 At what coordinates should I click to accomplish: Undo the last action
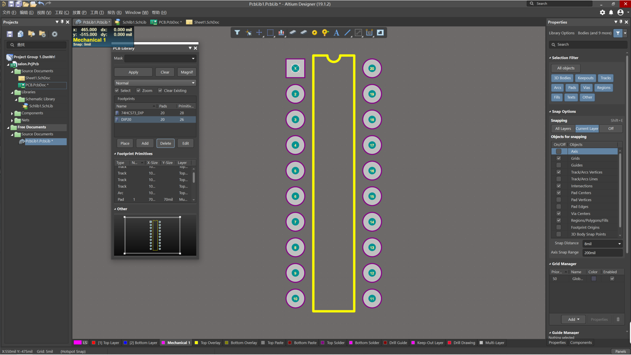[x=41, y=4]
